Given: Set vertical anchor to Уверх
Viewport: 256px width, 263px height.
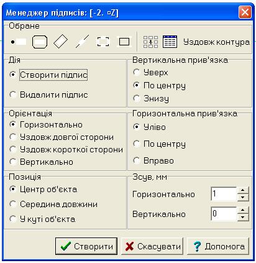Looking at the screenshot, I should pos(150,73).
